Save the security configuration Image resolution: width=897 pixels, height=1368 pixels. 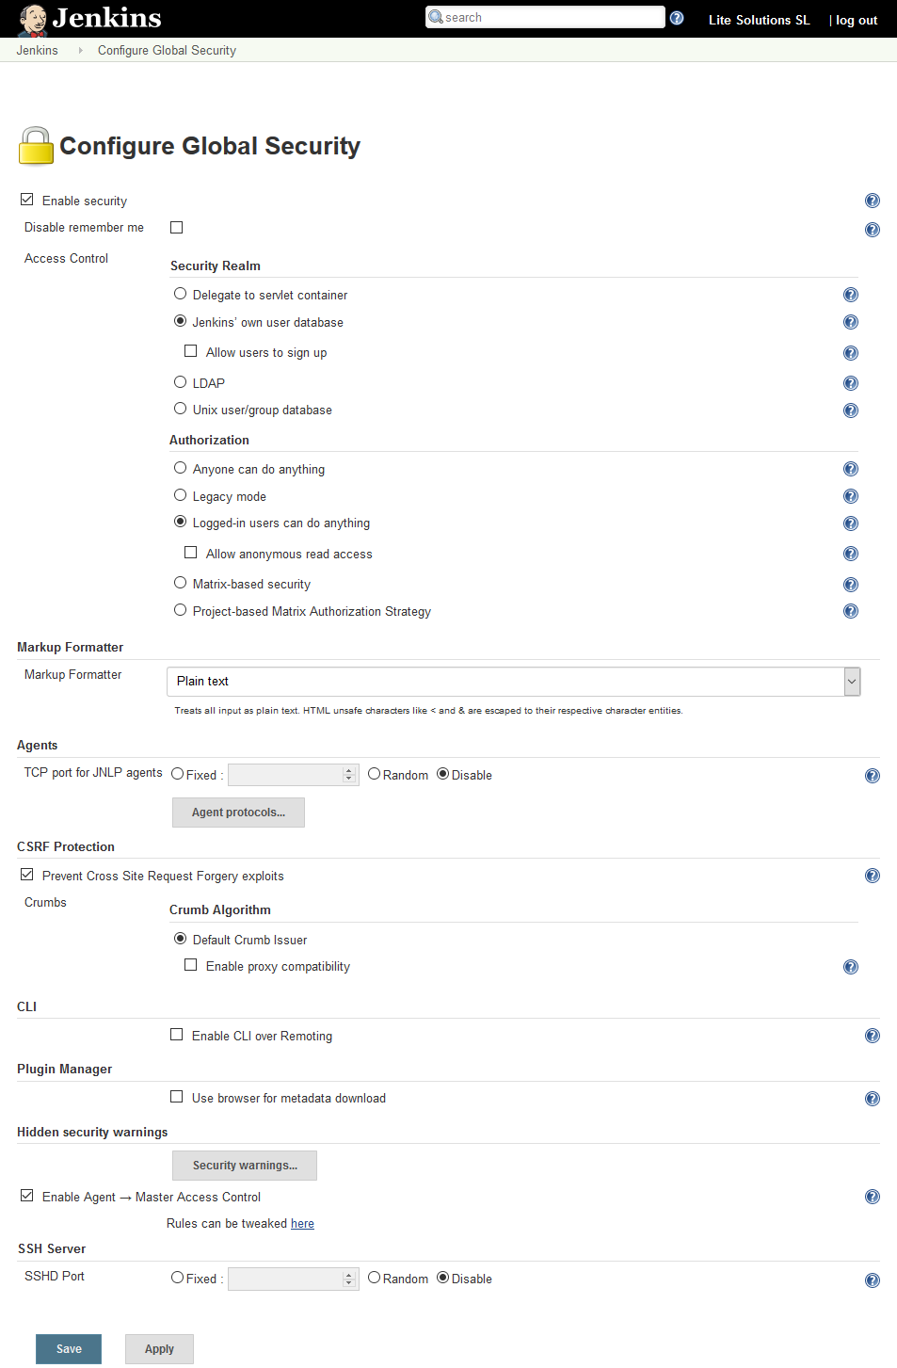coord(69,1349)
